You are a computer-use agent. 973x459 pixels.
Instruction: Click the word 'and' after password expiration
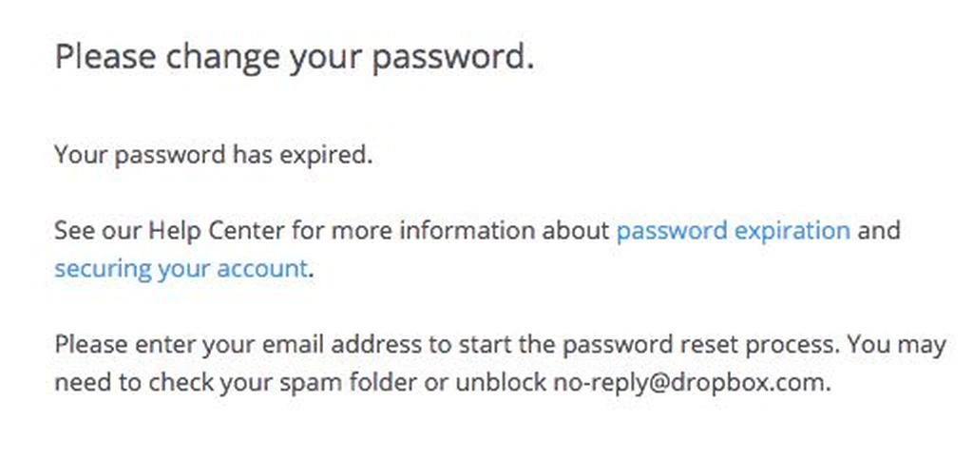[878, 231]
